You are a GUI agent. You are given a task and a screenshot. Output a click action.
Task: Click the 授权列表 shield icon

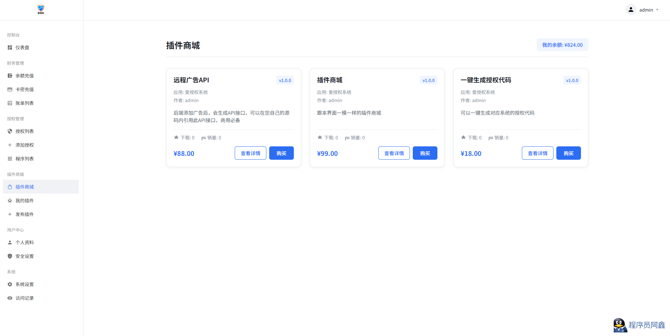click(x=10, y=131)
